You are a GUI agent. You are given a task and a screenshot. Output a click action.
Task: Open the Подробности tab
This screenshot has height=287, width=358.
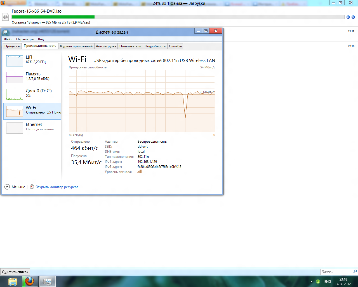pos(155,46)
